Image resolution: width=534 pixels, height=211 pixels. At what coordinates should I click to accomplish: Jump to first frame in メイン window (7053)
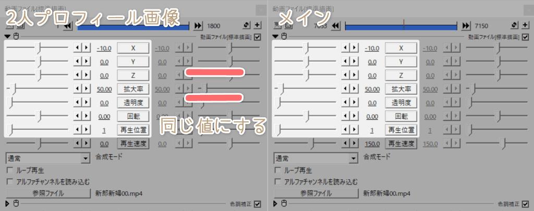[335, 26]
